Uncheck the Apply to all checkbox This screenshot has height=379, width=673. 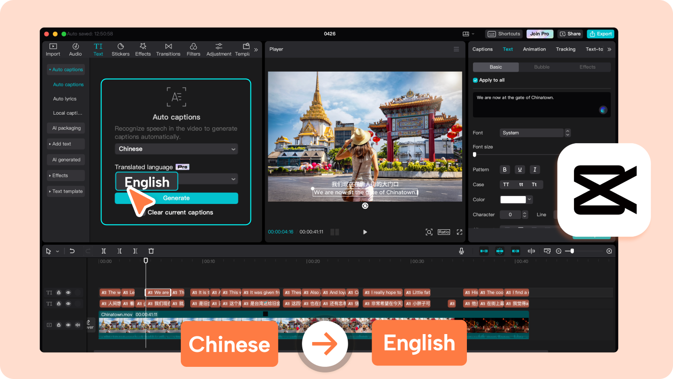[x=475, y=80]
